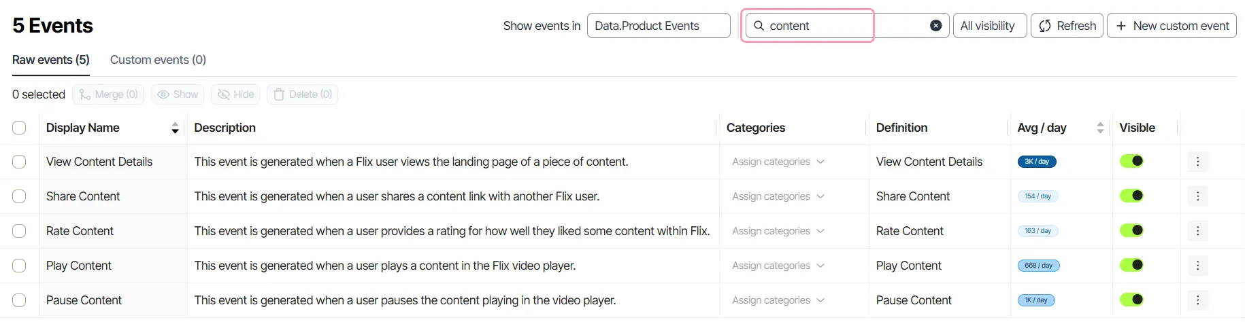Click the Rate Content description text
Viewport: 1245px width, 322px height.
(x=452, y=231)
